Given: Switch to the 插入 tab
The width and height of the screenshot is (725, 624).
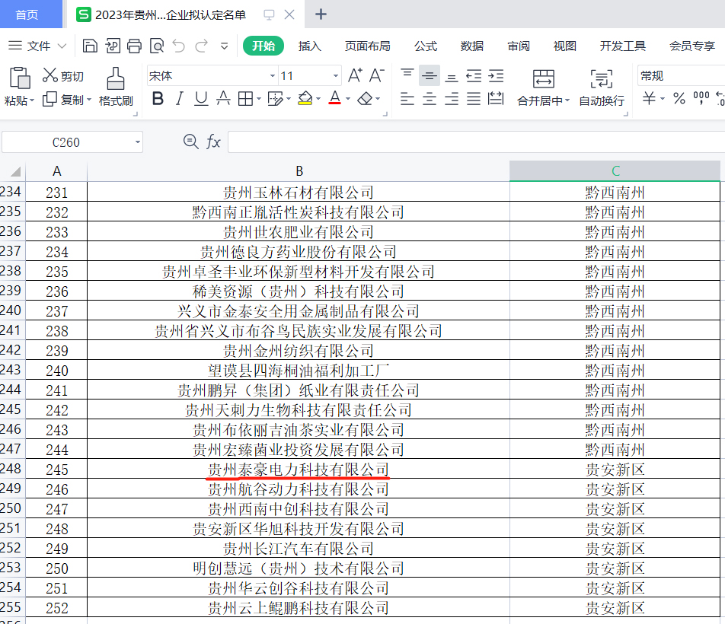Looking at the screenshot, I should (309, 46).
